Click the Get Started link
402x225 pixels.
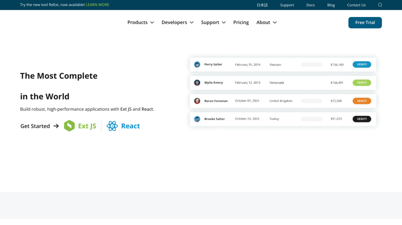click(35, 126)
